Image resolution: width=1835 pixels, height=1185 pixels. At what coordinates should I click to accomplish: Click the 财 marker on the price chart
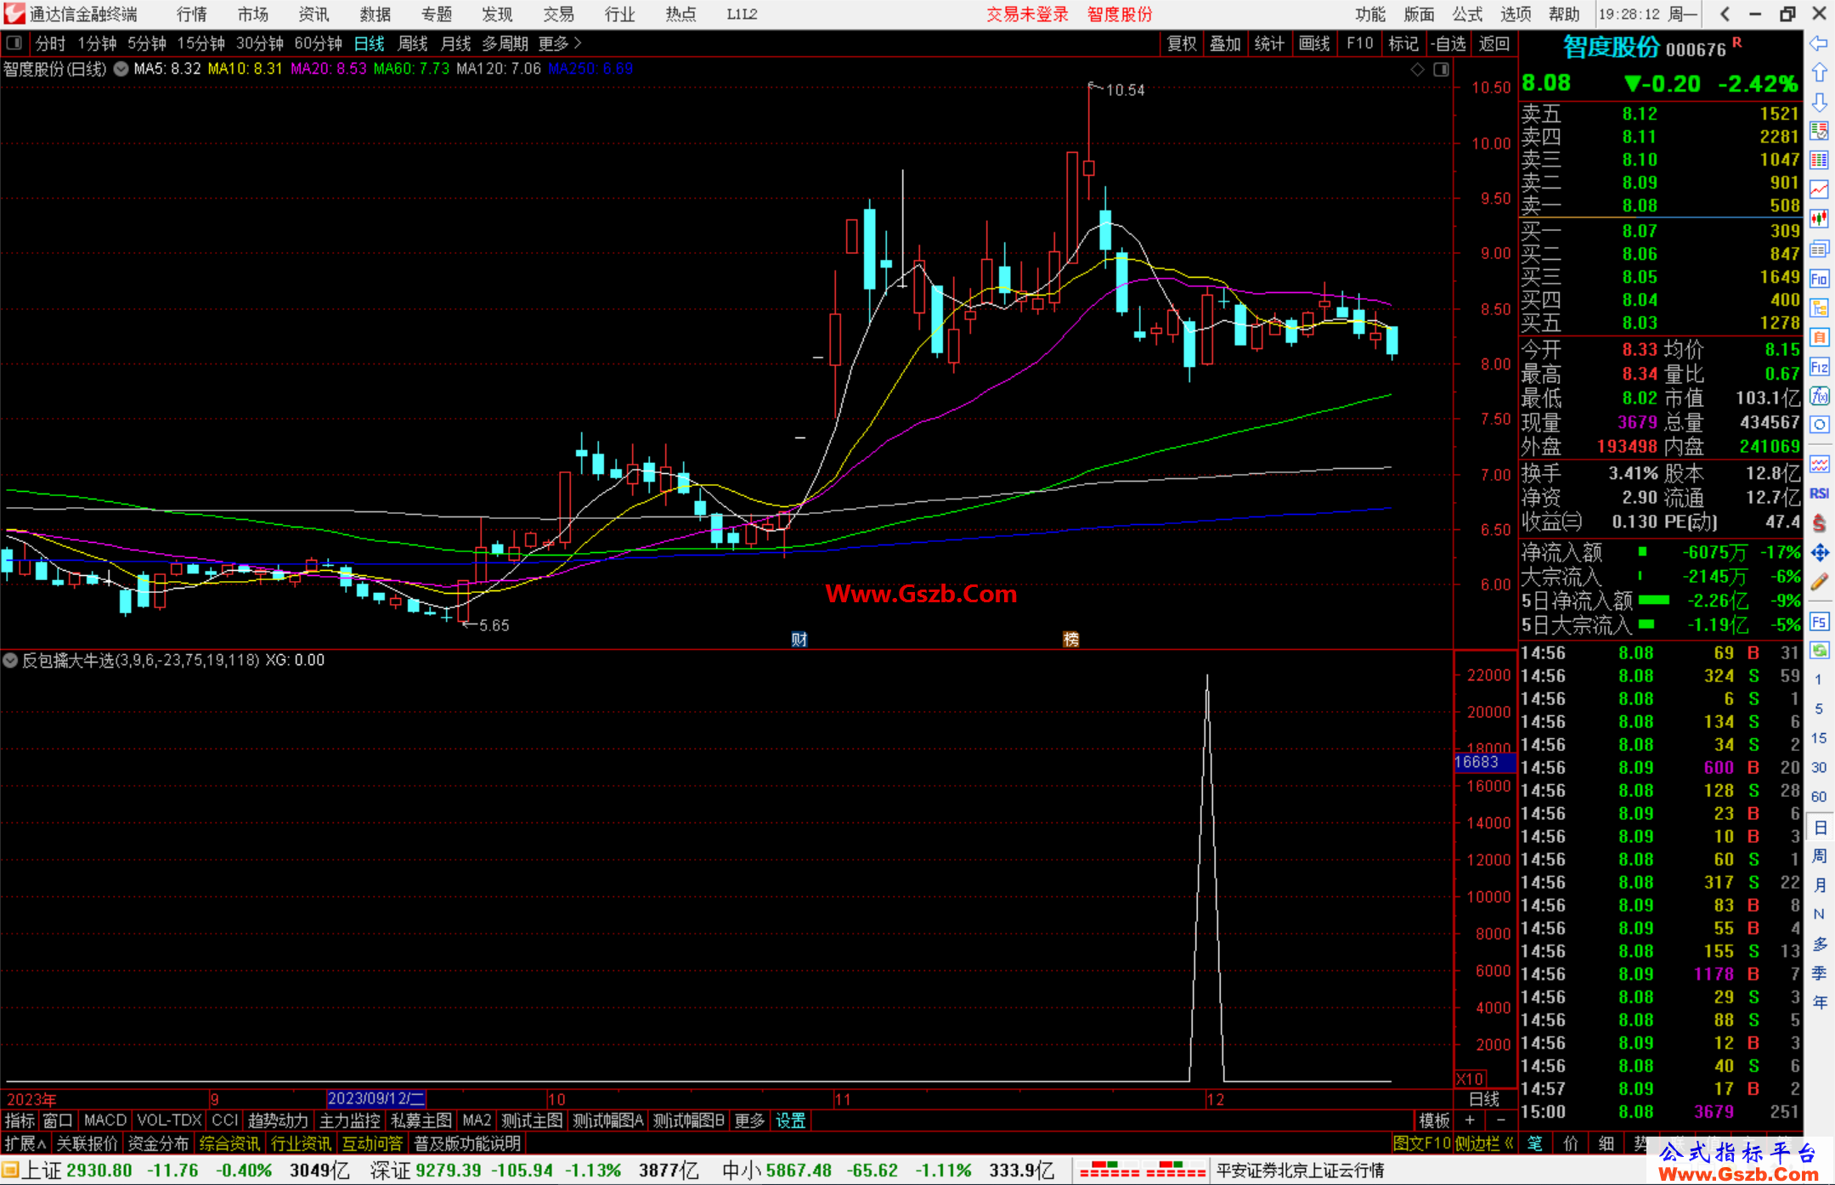pos(799,640)
